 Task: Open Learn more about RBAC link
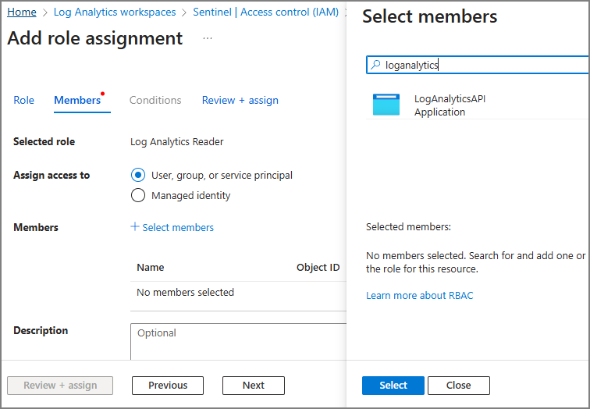coord(420,295)
